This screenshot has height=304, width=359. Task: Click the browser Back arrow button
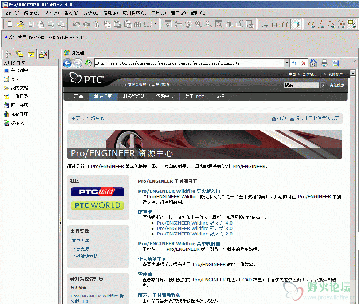coord(67,63)
